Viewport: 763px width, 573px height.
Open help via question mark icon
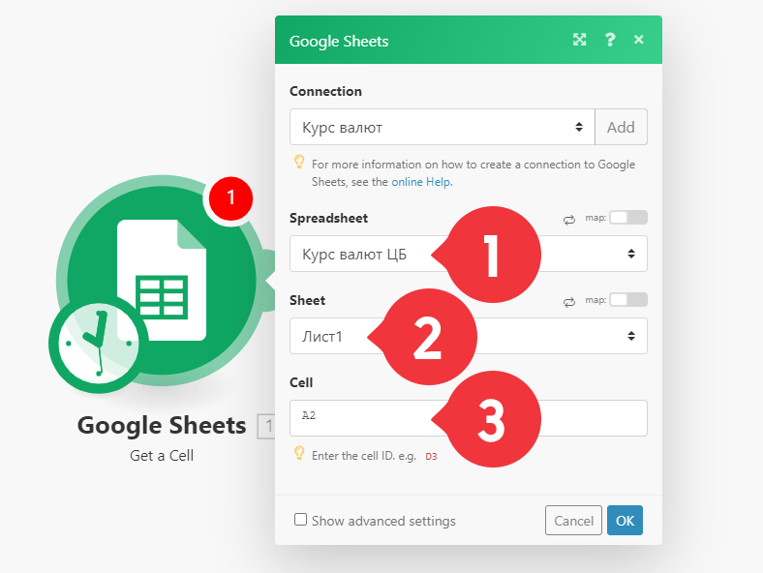(610, 40)
